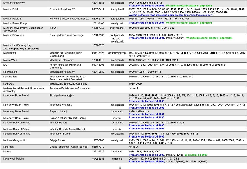The height and width of the screenshot is (169, 247).
Task: Click green reading-room note in Monitor Prawniczy row
Action: tap(209, 38)
